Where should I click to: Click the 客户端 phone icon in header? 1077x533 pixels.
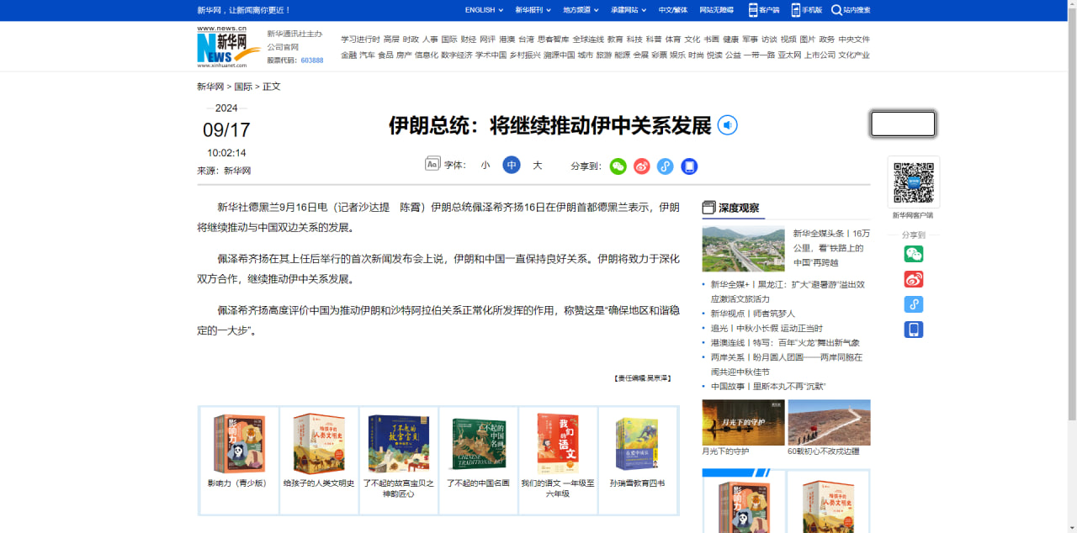click(x=753, y=10)
